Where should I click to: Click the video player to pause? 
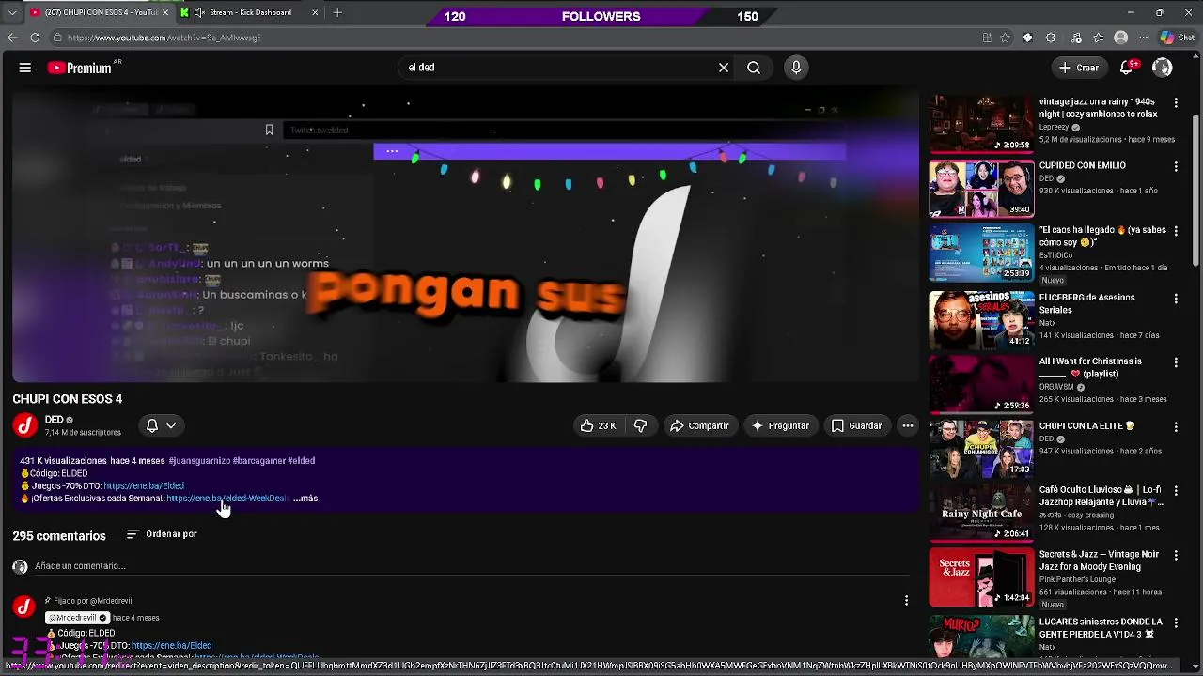[464, 235]
